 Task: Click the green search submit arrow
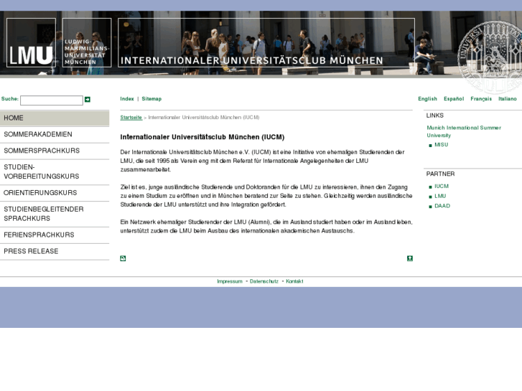pyautogui.click(x=88, y=100)
